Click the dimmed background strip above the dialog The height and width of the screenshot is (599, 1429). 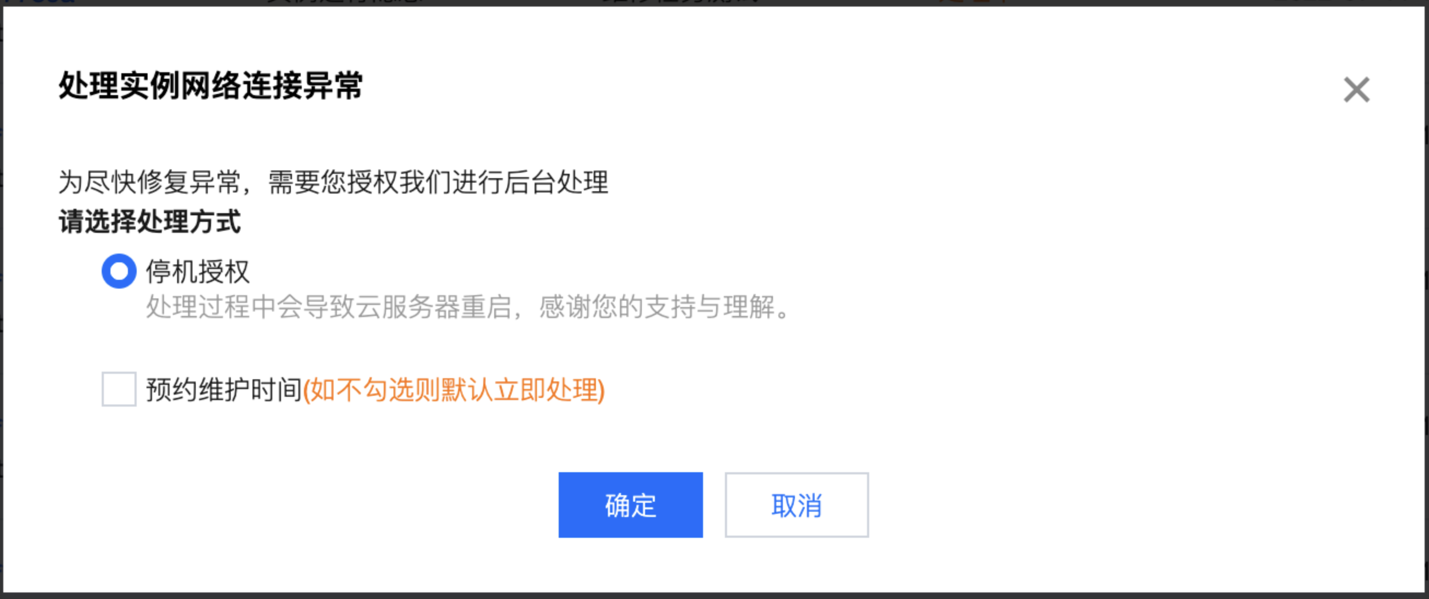click(x=714, y=3)
